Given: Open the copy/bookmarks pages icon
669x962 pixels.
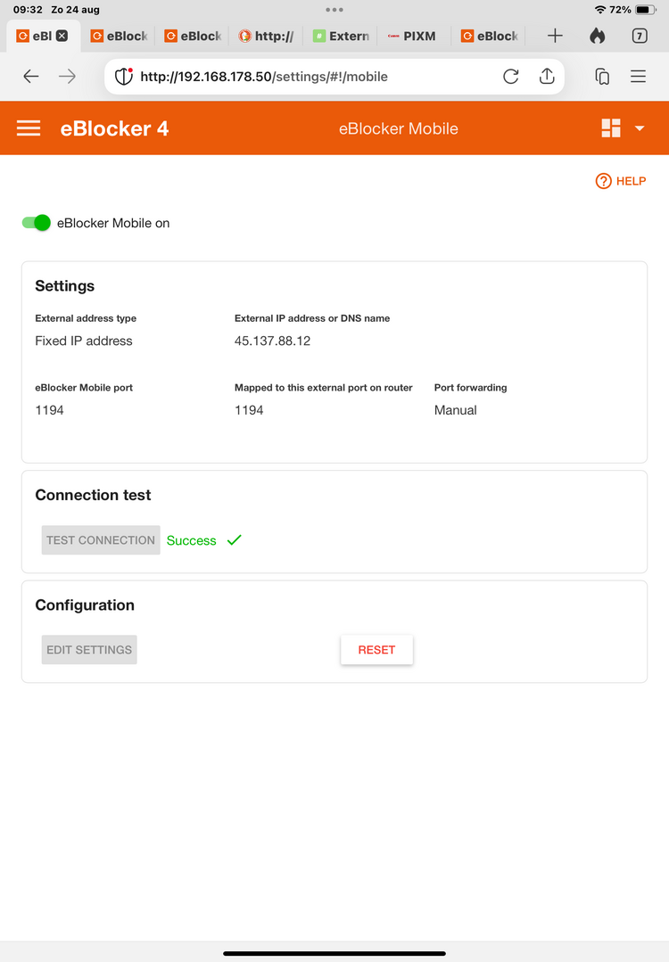Looking at the screenshot, I should pyautogui.click(x=602, y=76).
